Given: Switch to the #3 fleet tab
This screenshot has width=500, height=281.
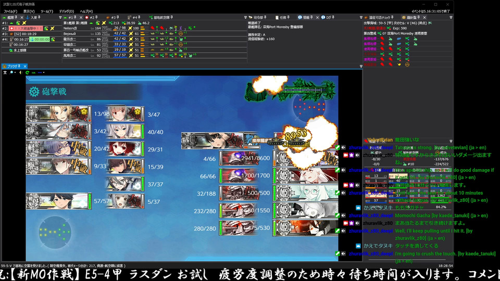Looking at the screenshot, I should [x=113, y=18].
